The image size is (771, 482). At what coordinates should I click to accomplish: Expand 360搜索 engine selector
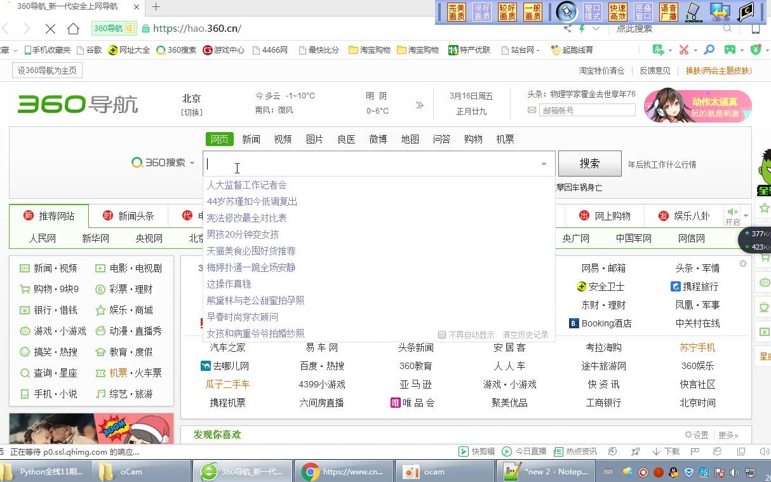pyautogui.click(x=163, y=163)
